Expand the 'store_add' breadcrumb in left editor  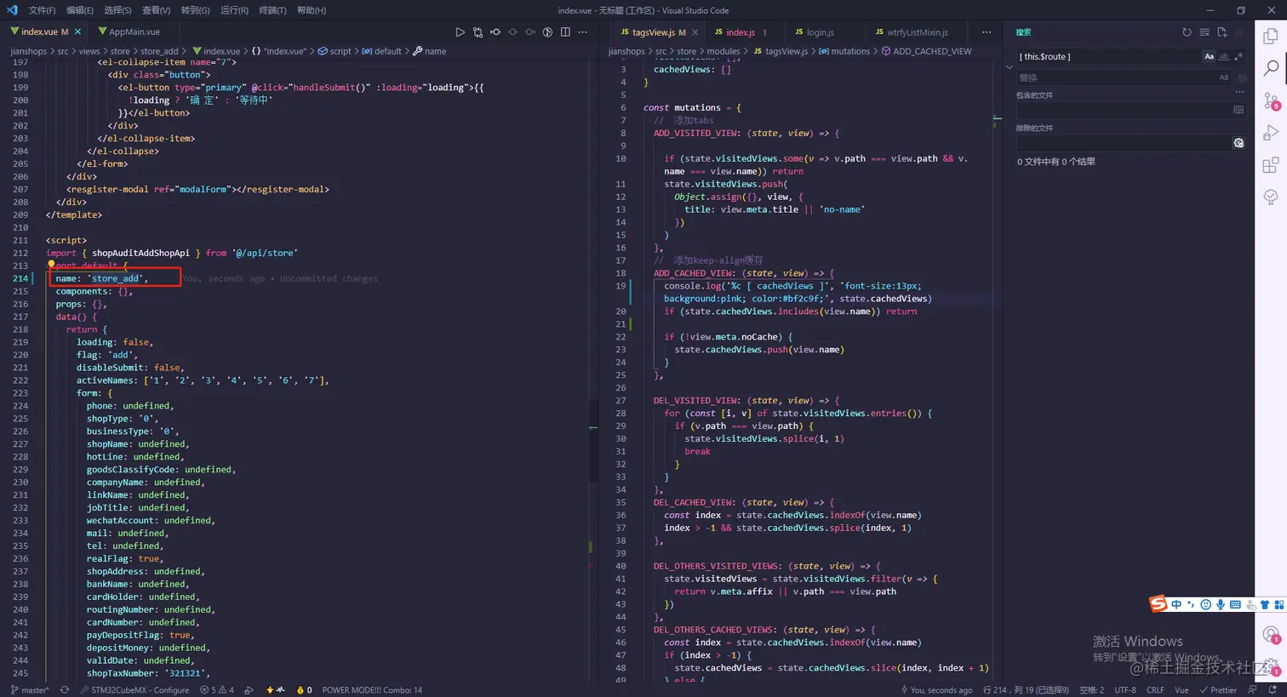159,51
